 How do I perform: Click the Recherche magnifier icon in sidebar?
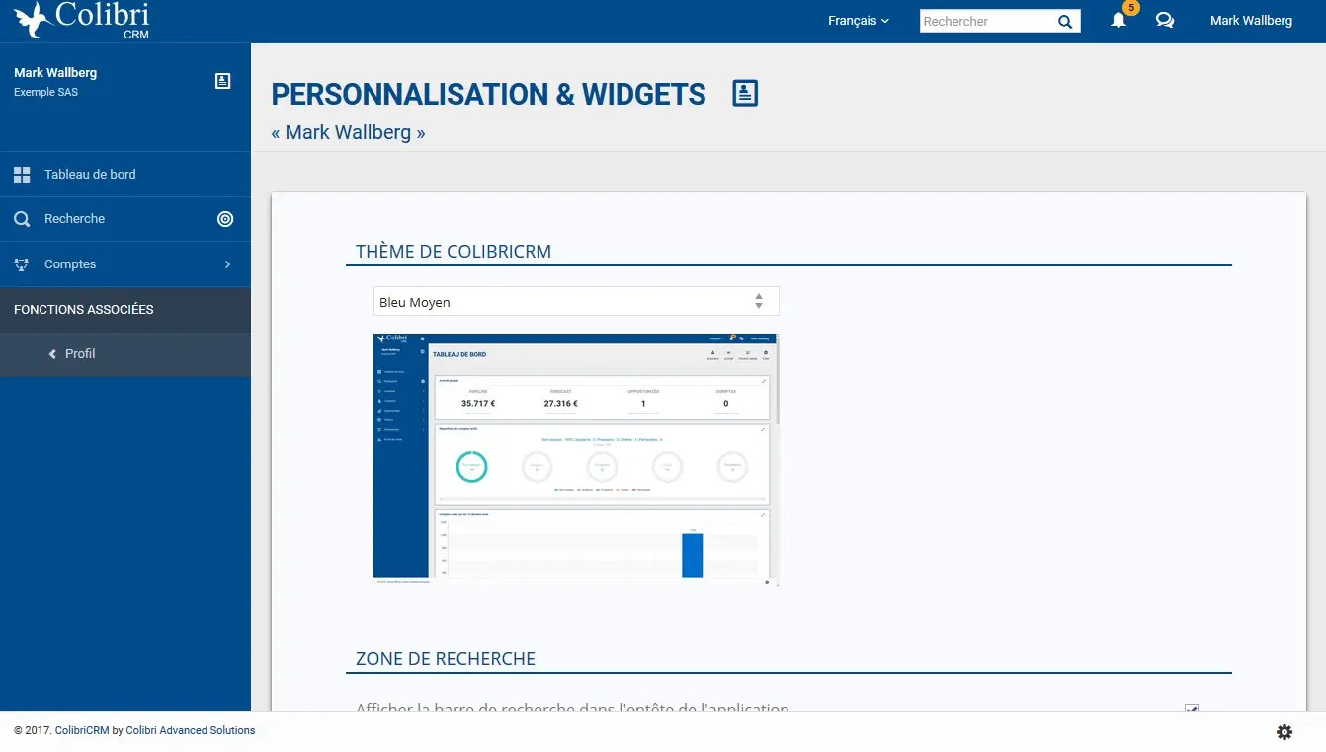coord(22,219)
